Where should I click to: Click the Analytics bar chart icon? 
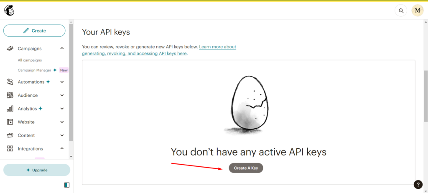point(10,109)
